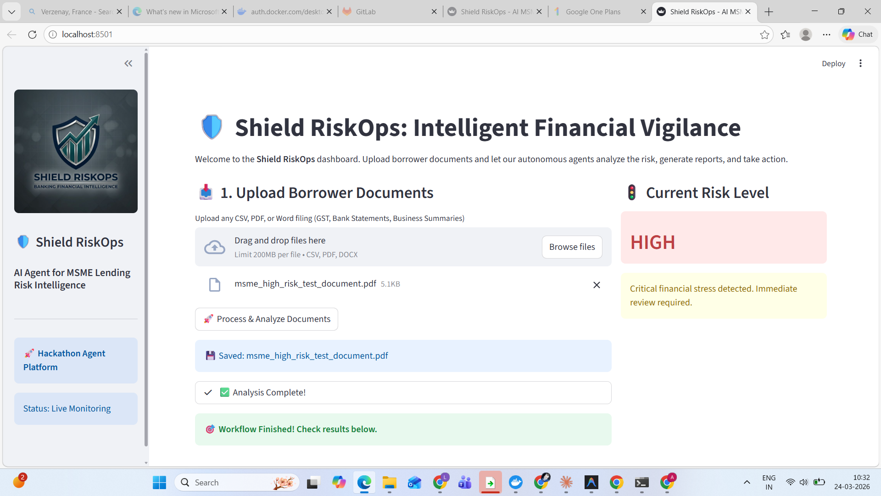Click the sidebar vertical scrollbar
The image size is (881, 496).
(x=146, y=248)
